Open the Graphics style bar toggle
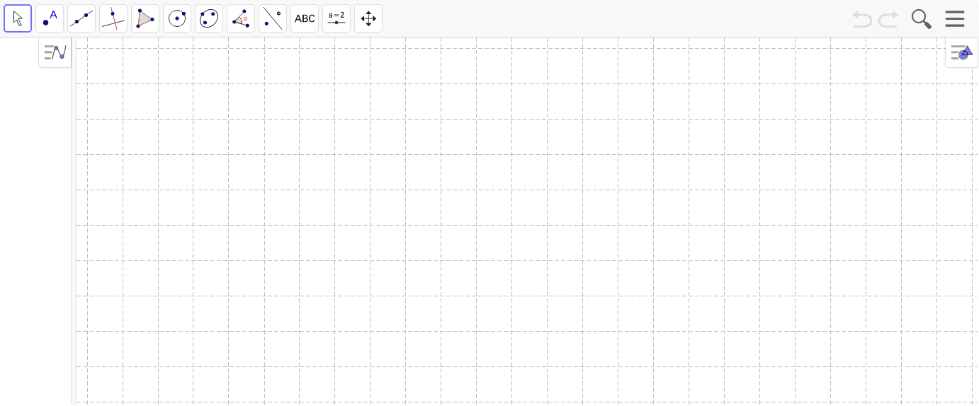Screen dimensions: 979x406 [x=961, y=52]
